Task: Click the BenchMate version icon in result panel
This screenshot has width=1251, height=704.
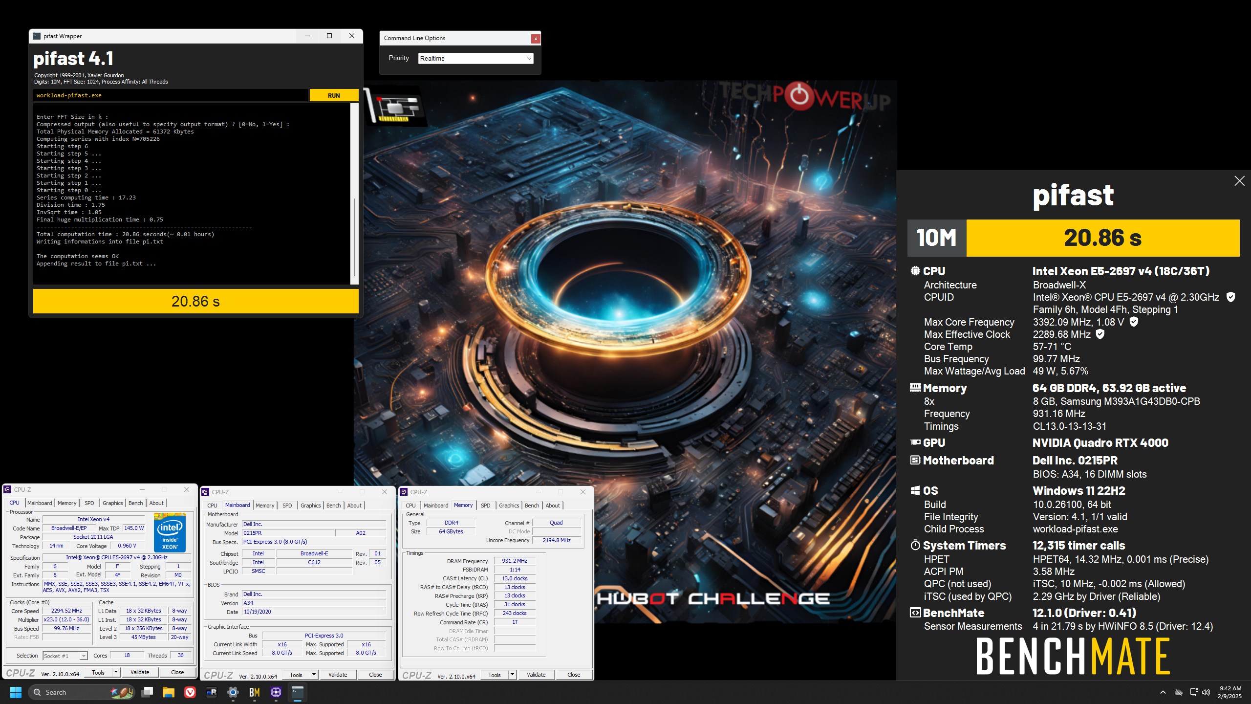Action: (915, 613)
